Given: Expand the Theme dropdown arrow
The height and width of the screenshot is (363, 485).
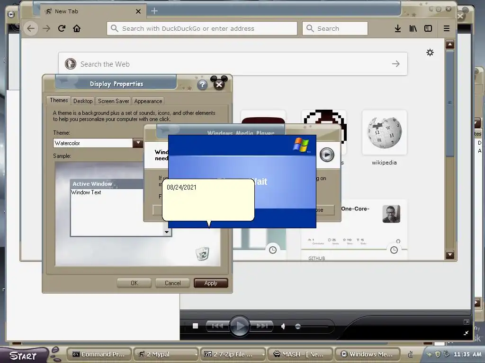Looking at the screenshot, I should 138,143.
